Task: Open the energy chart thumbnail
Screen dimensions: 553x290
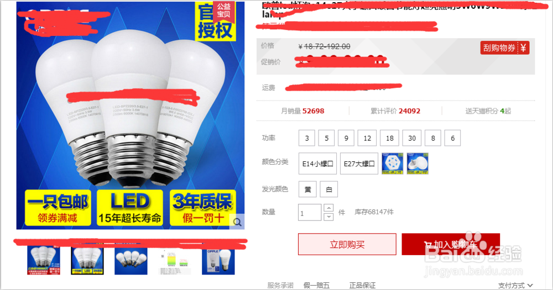Action: click(175, 261)
